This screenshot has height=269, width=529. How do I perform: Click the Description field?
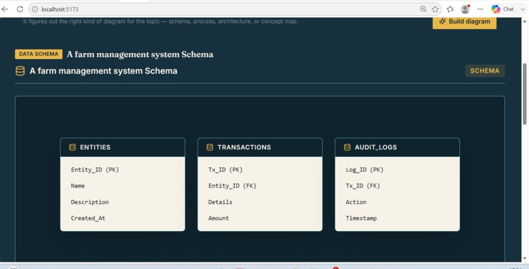coord(90,202)
